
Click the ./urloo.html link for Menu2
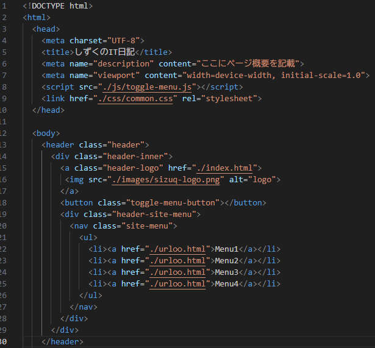177,260
